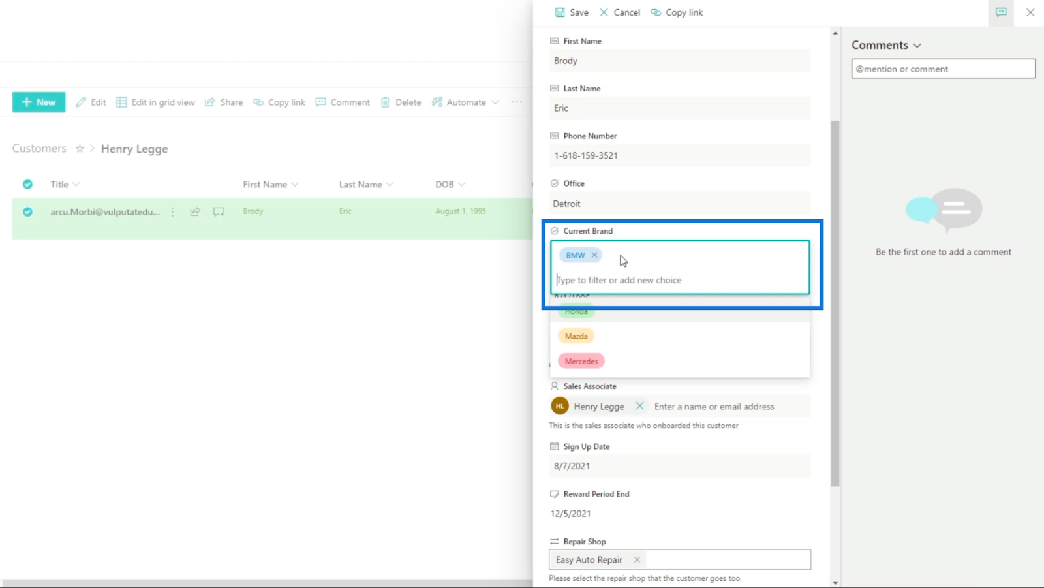Image resolution: width=1044 pixels, height=588 pixels.
Task: Favorite the Customers list with the star
Action: (x=80, y=149)
